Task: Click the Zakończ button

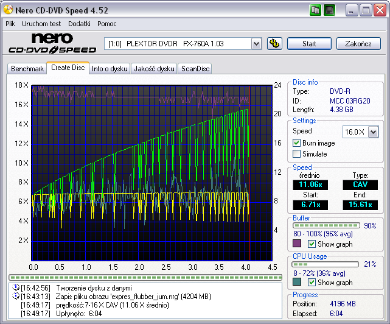Action: [x=358, y=44]
